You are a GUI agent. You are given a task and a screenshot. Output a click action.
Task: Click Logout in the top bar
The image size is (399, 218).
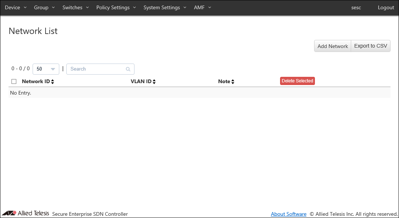click(x=386, y=8)
